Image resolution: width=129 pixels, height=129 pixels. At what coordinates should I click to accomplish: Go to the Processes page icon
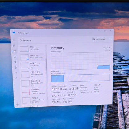(x=14, y=46)
